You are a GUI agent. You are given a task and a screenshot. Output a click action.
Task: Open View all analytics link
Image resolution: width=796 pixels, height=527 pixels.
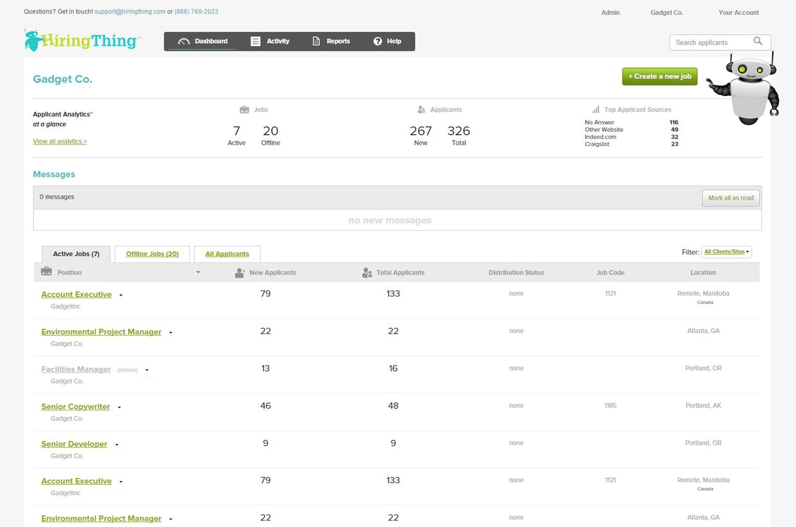pos(60,141)
